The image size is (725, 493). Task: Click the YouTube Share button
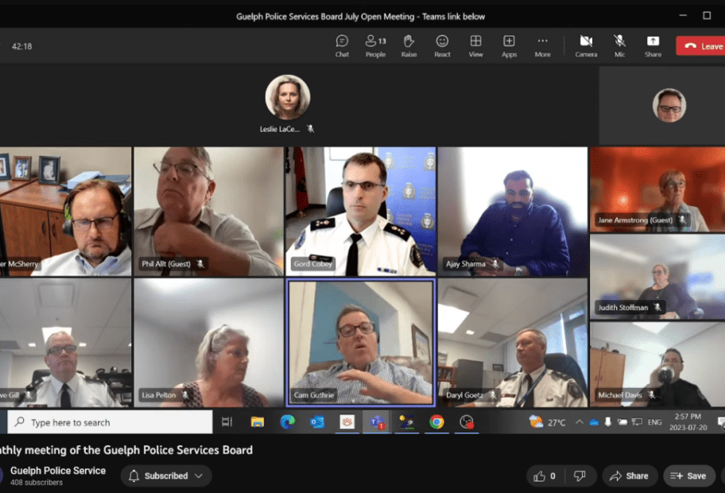click(629, 476)
